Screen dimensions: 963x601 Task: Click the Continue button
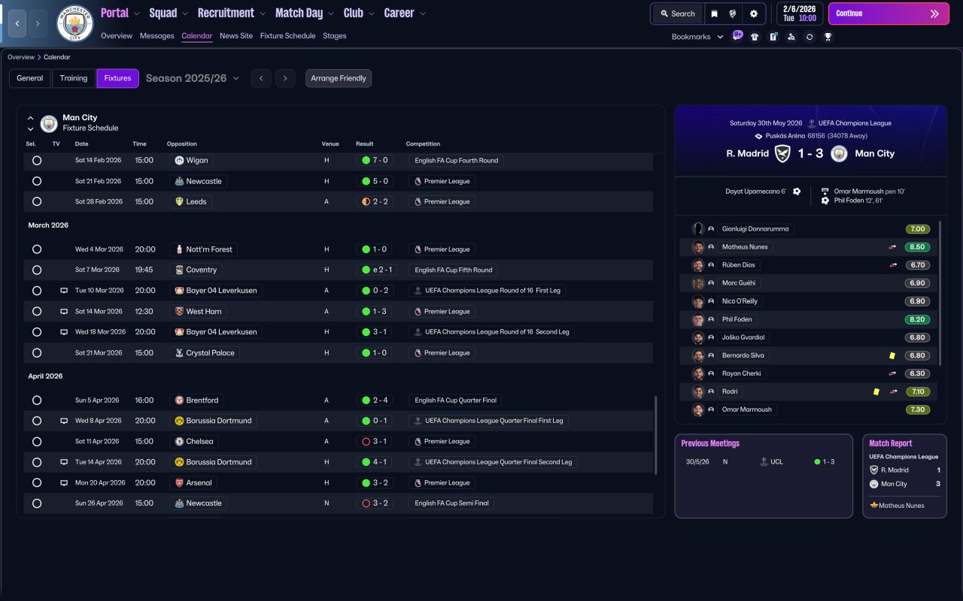(x=889, y=14)
